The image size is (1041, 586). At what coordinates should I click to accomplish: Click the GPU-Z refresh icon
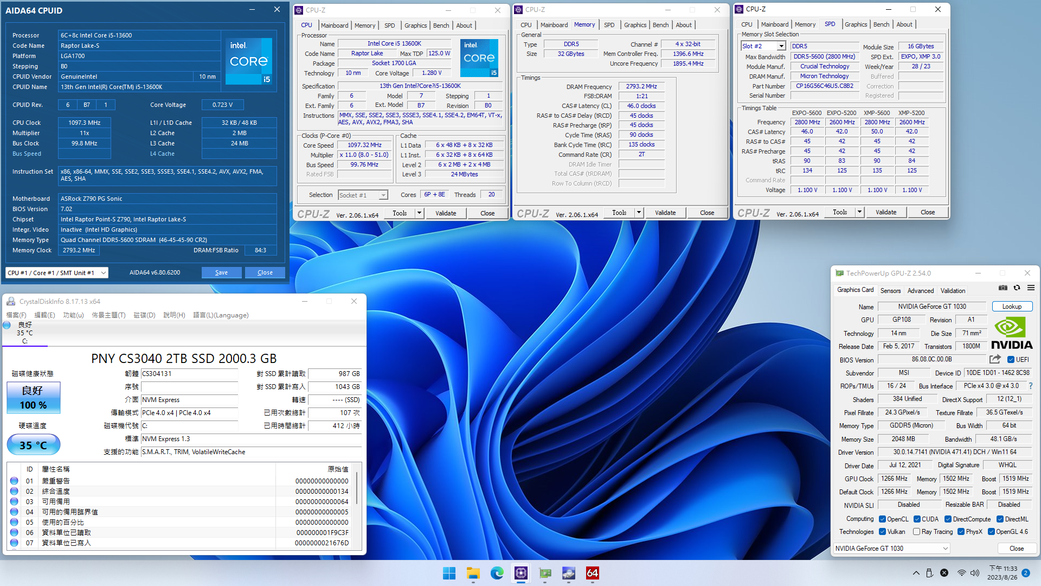point(1017,288)
